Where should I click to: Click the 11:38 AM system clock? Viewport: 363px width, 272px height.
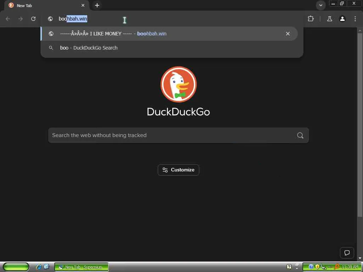(x=350, y=267)
